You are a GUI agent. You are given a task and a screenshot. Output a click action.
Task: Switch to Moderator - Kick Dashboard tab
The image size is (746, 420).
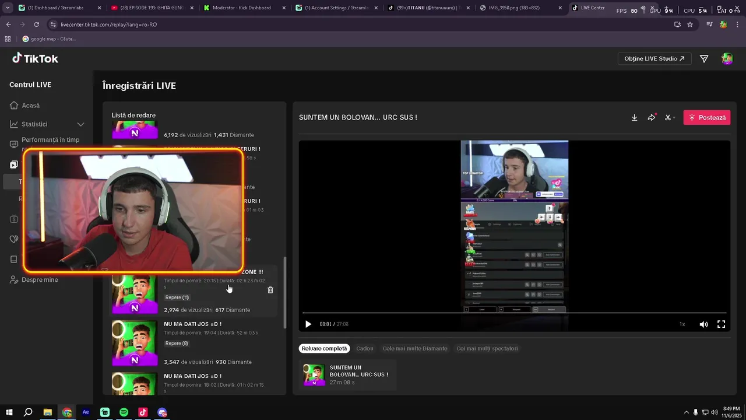(x=245, y=8)
